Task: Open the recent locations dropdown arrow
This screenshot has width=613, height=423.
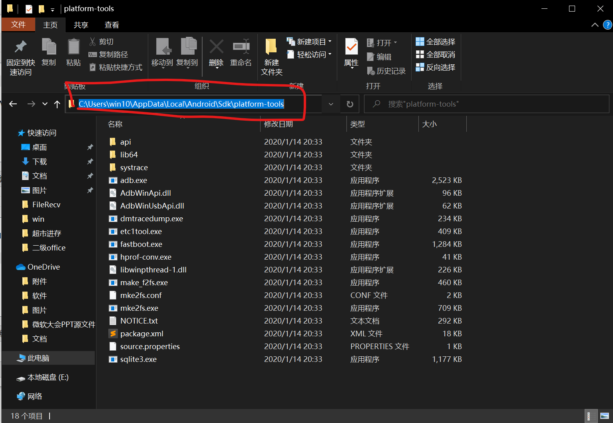Action: 45,104
